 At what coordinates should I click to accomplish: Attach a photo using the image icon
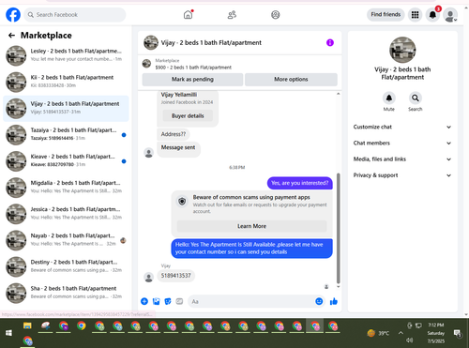click(156, 301)
